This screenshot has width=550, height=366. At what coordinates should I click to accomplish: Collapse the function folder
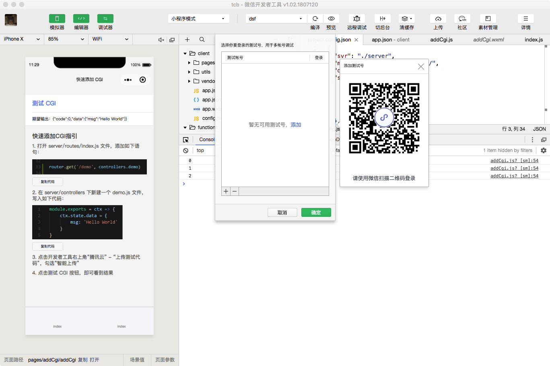pyautogui.click(x=185, y=127)
